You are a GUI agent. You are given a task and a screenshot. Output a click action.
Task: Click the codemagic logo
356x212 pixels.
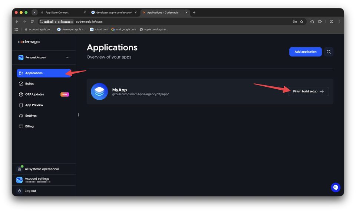coord(29,42)
